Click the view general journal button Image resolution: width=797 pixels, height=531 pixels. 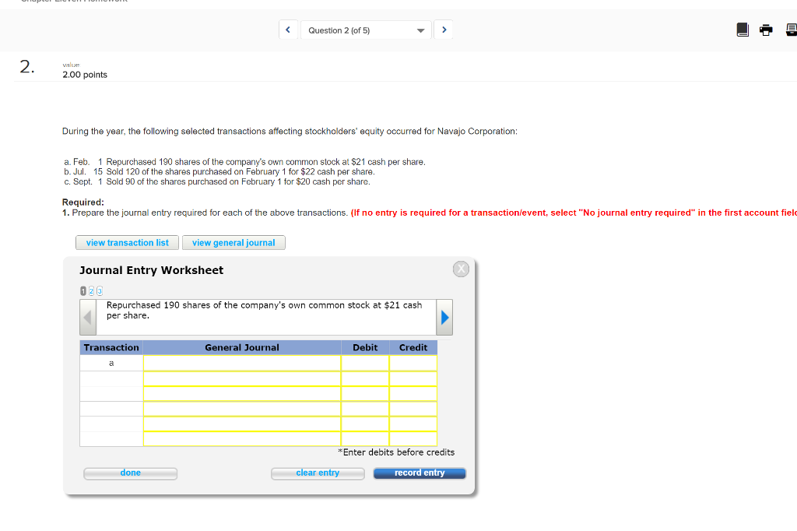click(233, 243)
